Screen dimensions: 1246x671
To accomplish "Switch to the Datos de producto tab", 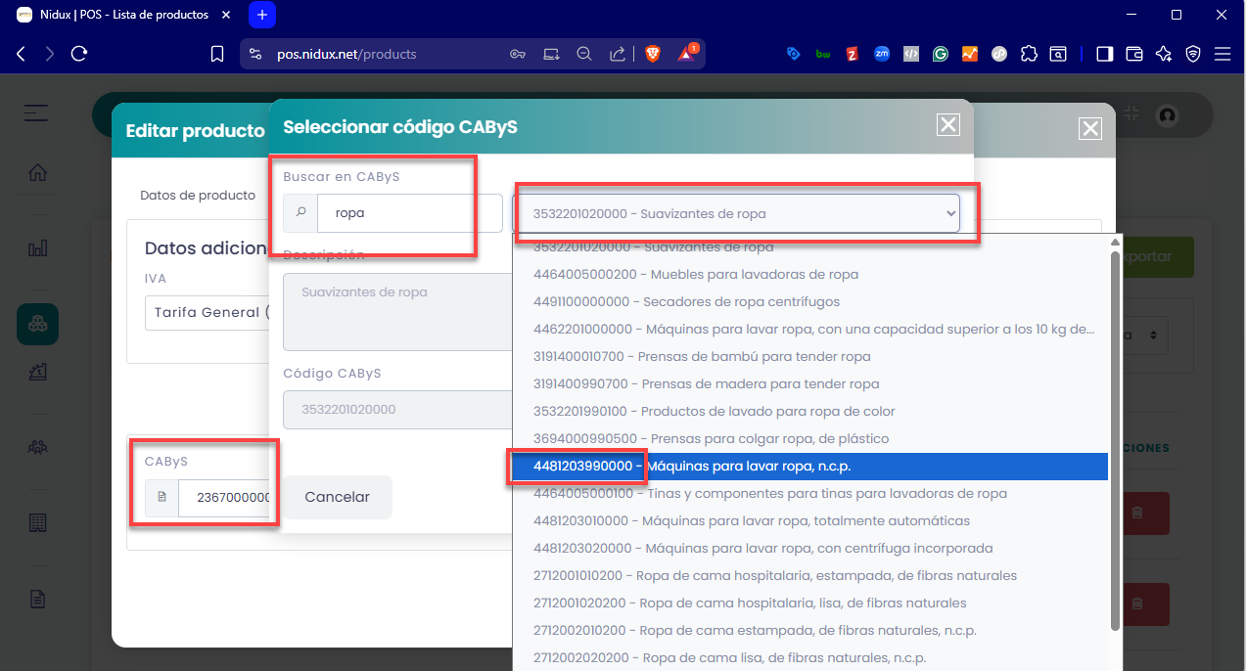I will click(198, 196).
